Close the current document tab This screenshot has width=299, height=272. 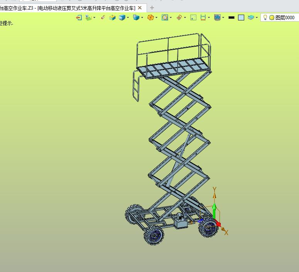click(140, 8)
